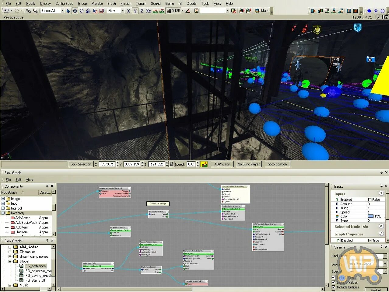Open the Prefabs menu

coord(97,3)
